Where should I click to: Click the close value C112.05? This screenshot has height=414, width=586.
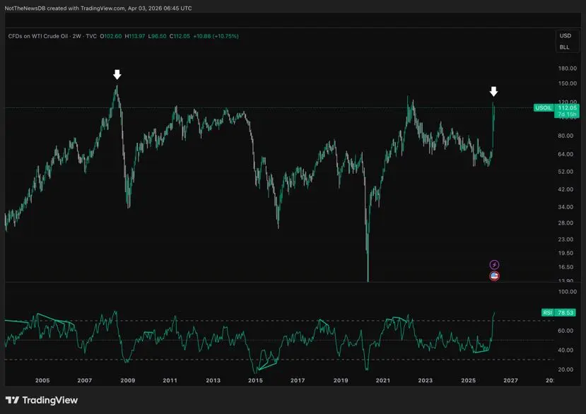tap(180, 36)
